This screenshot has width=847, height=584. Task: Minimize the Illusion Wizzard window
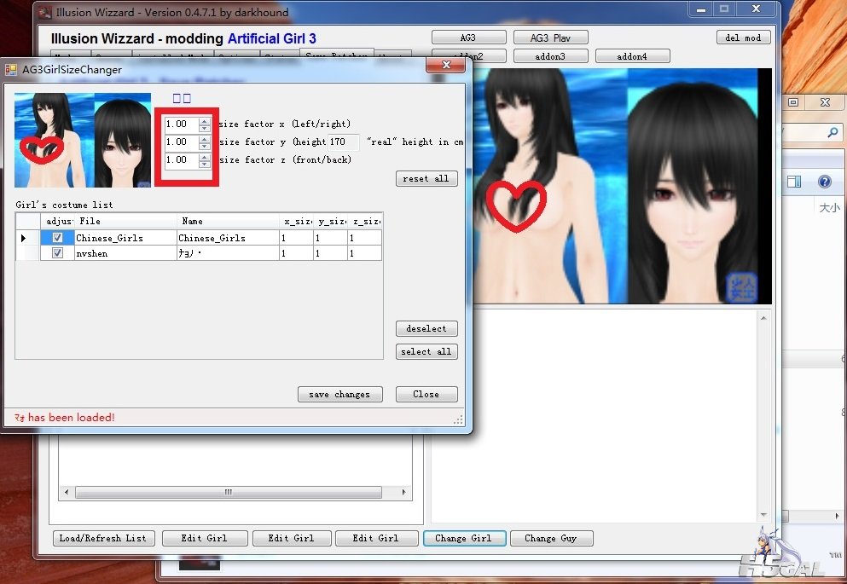[x=701, y=9]
